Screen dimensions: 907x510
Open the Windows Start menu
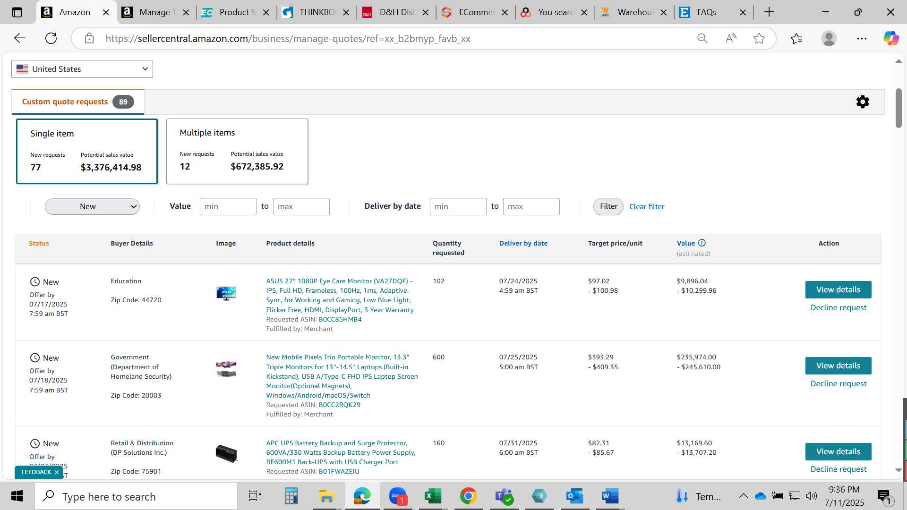pyautogui.click(x=17, y=496)
